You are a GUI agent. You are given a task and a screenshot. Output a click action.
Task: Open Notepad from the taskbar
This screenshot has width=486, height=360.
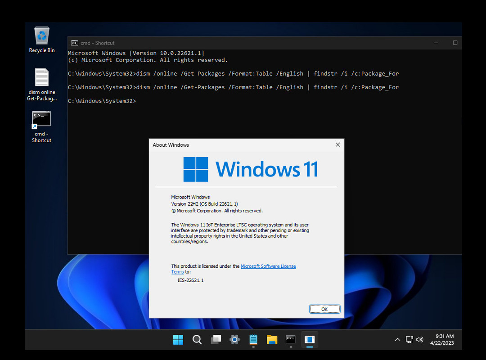pyautogui.click(x=253, y=340)
